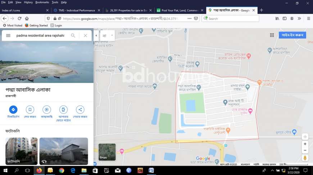313x175 pixels.
Task: Click the Firefox Search box
Action: [230, 19]
